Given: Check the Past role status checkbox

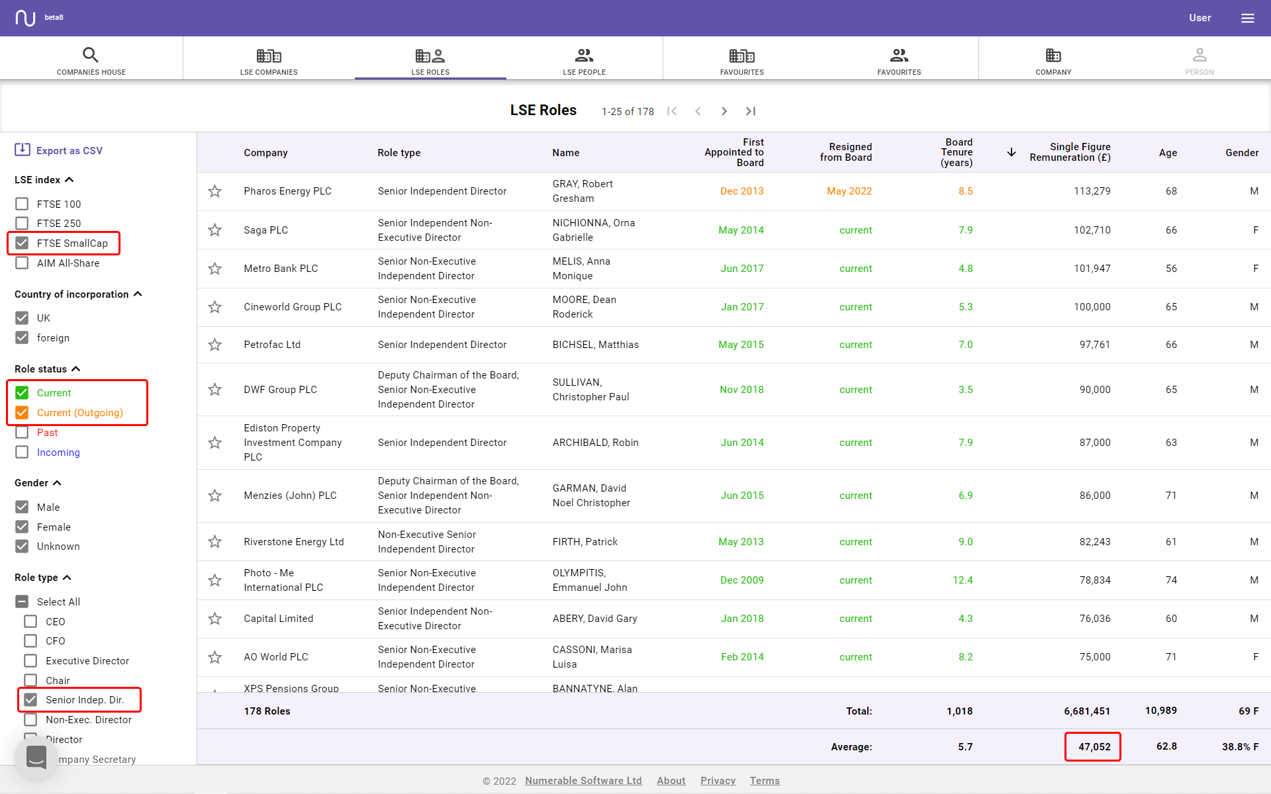Looking at the screenshot, I should click(22, 432).
